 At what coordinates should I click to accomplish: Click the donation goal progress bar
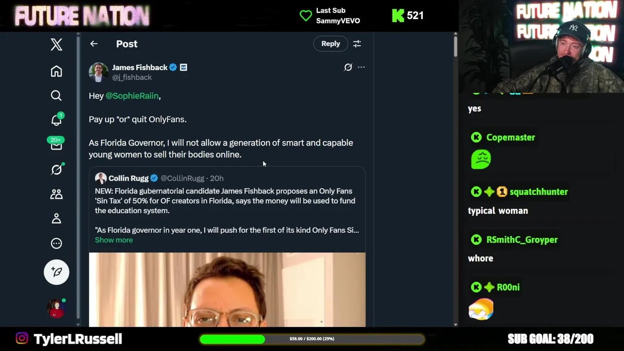point(312,339)
